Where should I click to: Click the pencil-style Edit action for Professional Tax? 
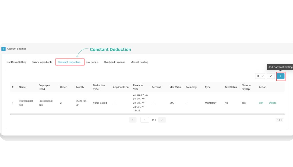click(x=261, y=103)
